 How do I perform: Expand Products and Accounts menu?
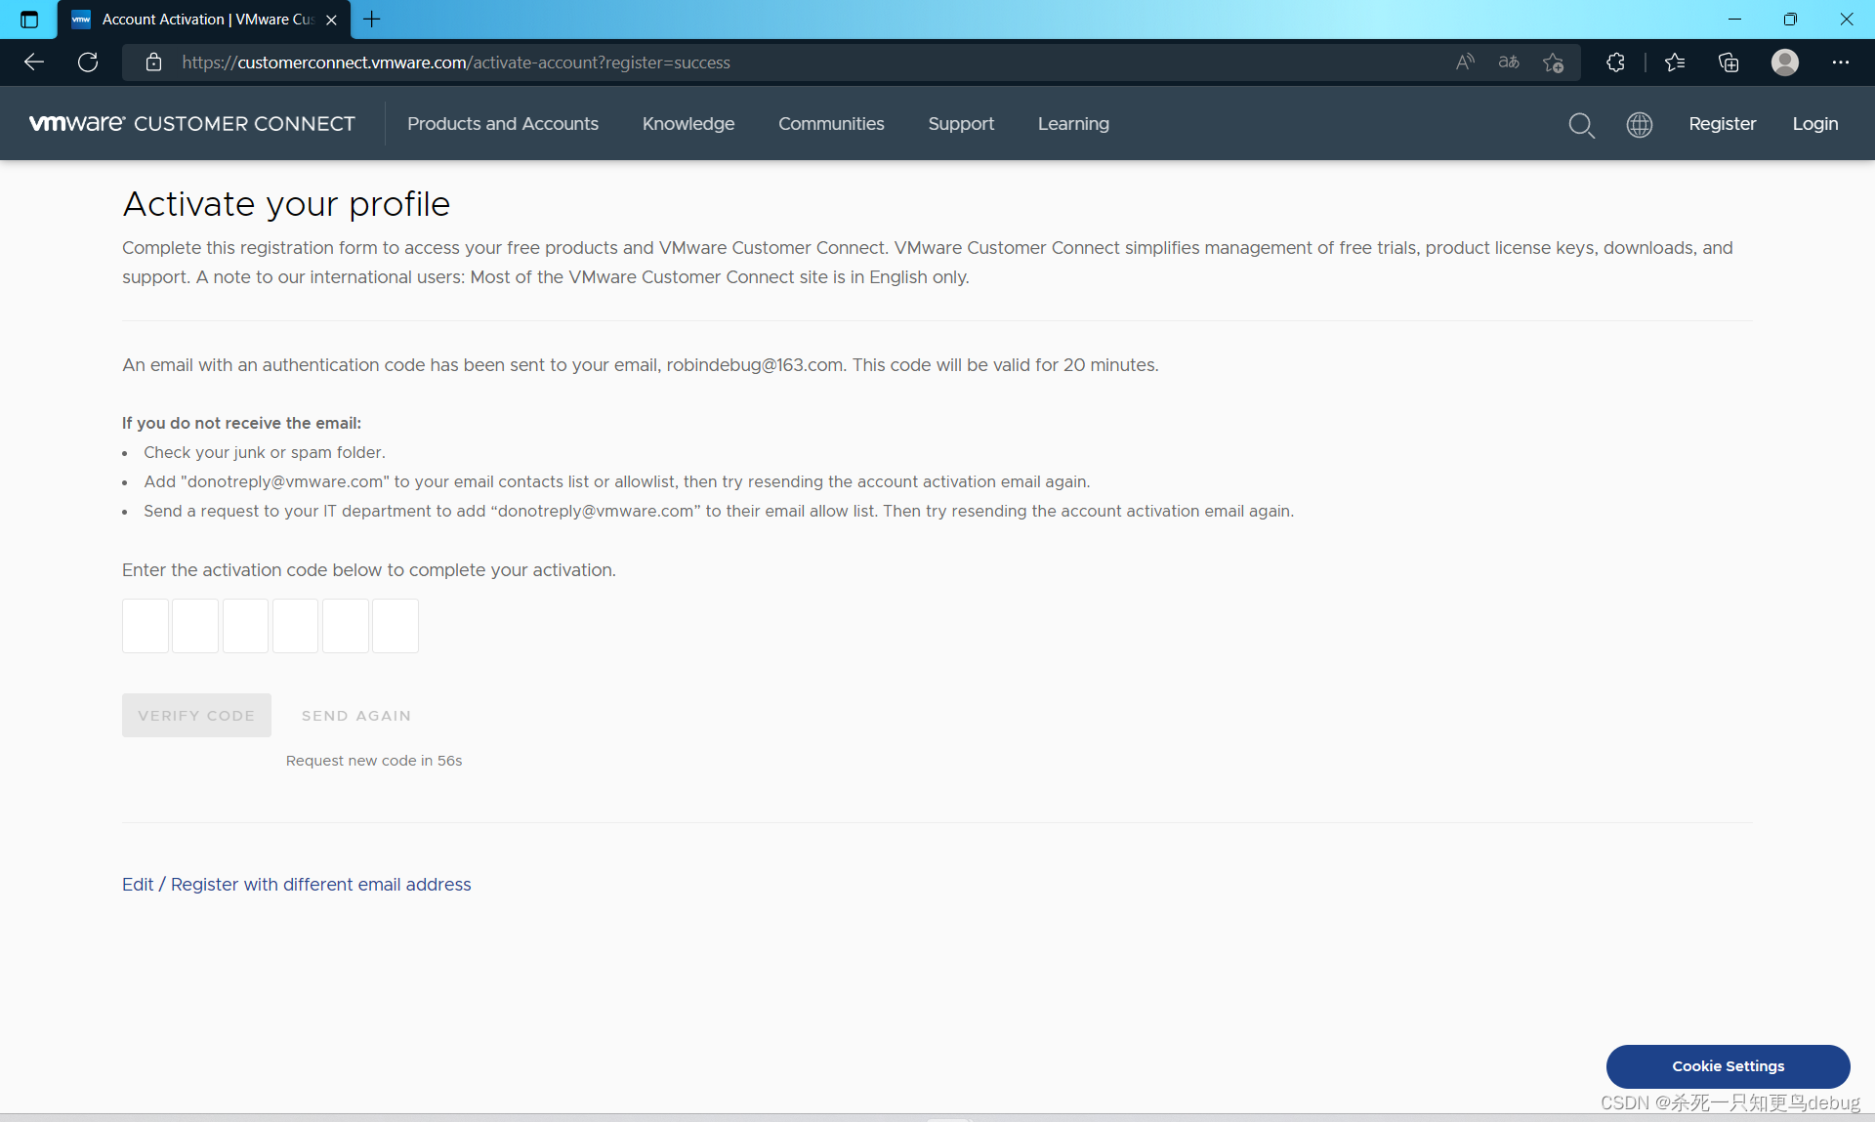[503, 124]
